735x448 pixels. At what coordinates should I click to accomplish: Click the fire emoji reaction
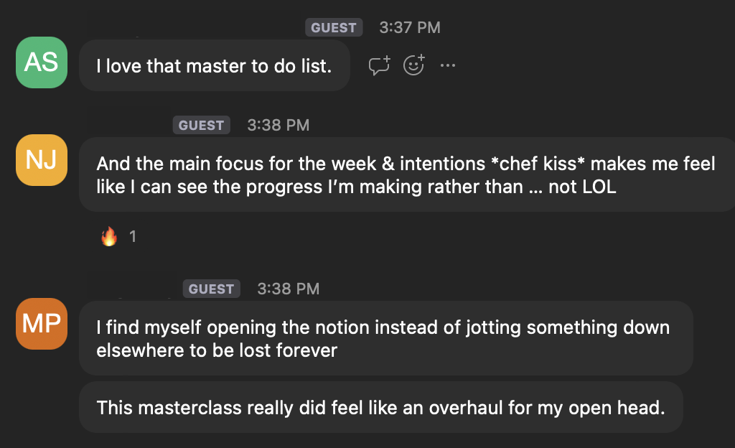[109, 236]
